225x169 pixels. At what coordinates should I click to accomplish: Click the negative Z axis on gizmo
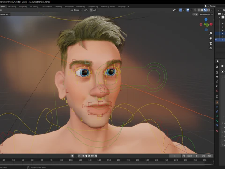tap(206, 30)
